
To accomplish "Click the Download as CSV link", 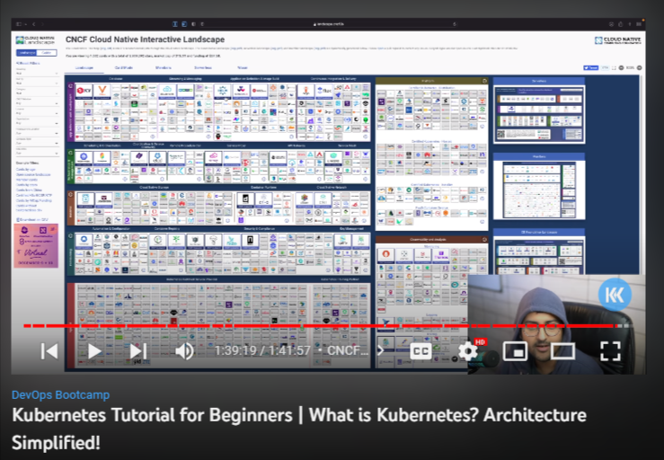I will click(32, 220).
